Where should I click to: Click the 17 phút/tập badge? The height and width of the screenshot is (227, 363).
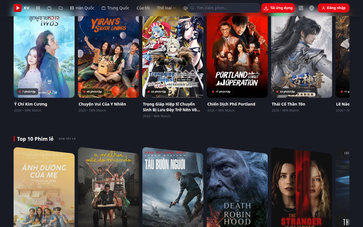221,92
